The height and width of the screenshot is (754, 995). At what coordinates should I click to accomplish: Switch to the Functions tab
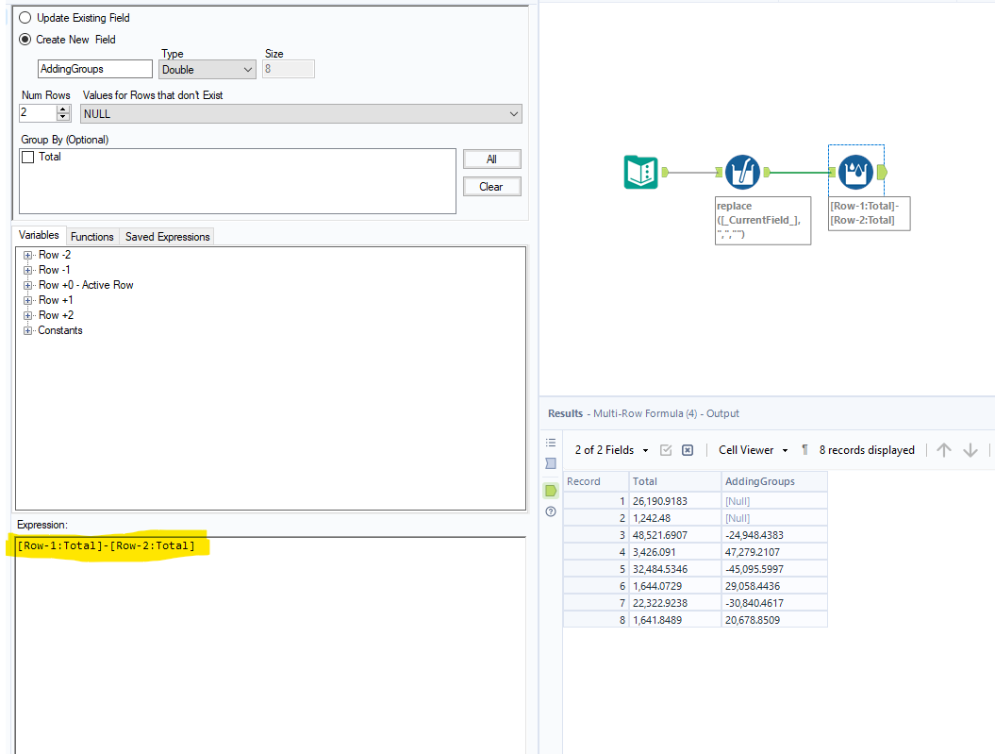pyautogui.click(x=91, y=236)
